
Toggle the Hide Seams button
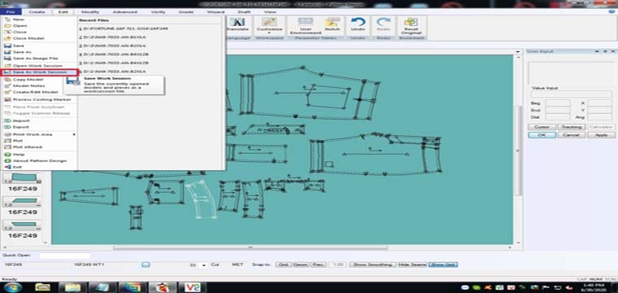412,265
